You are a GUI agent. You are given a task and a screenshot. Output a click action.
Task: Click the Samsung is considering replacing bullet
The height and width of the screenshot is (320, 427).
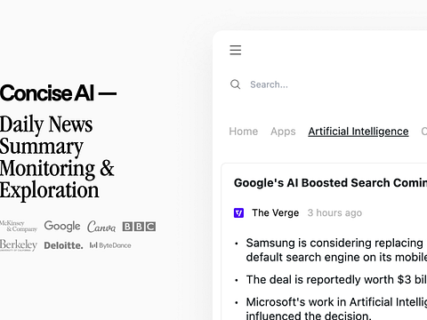pos(336,250)
